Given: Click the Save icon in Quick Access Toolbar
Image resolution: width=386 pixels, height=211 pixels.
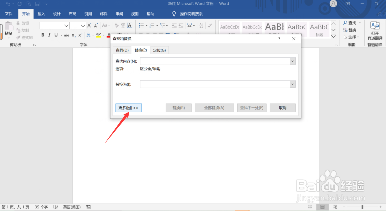Looking at the screenshot, I should pyautogui.click(x=38, y=4).
